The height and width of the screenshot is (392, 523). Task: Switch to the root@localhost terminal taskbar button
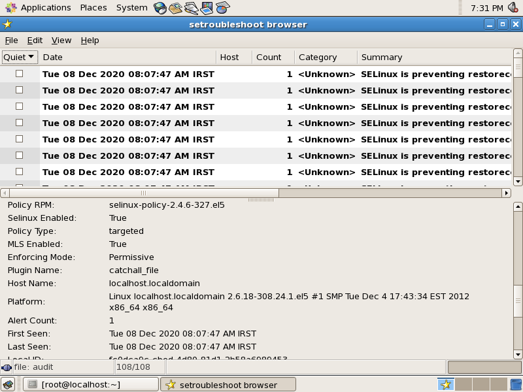pyautogui.click(x=91, y=385)
